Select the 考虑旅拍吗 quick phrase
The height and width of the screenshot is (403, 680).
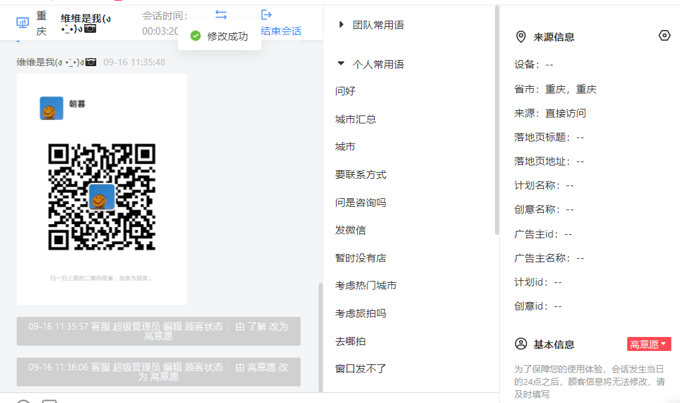click(x=361, y=314)
